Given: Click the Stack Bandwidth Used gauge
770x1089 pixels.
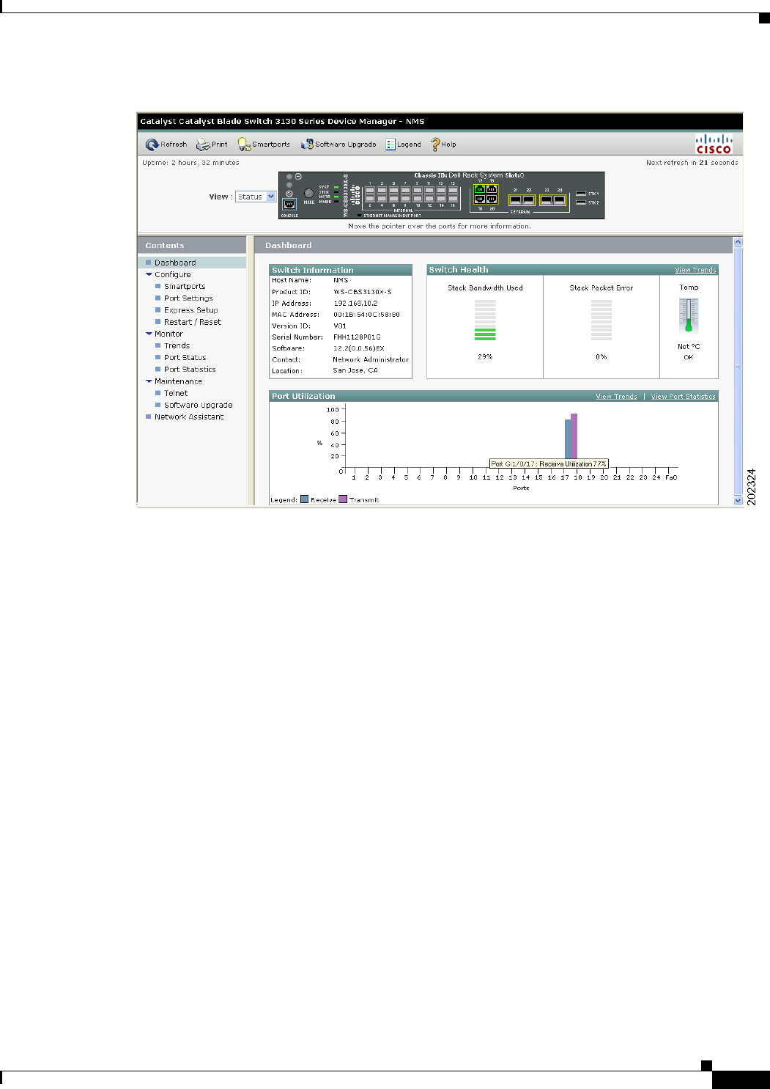Looking at the screenshot, I should click(485, 320).
